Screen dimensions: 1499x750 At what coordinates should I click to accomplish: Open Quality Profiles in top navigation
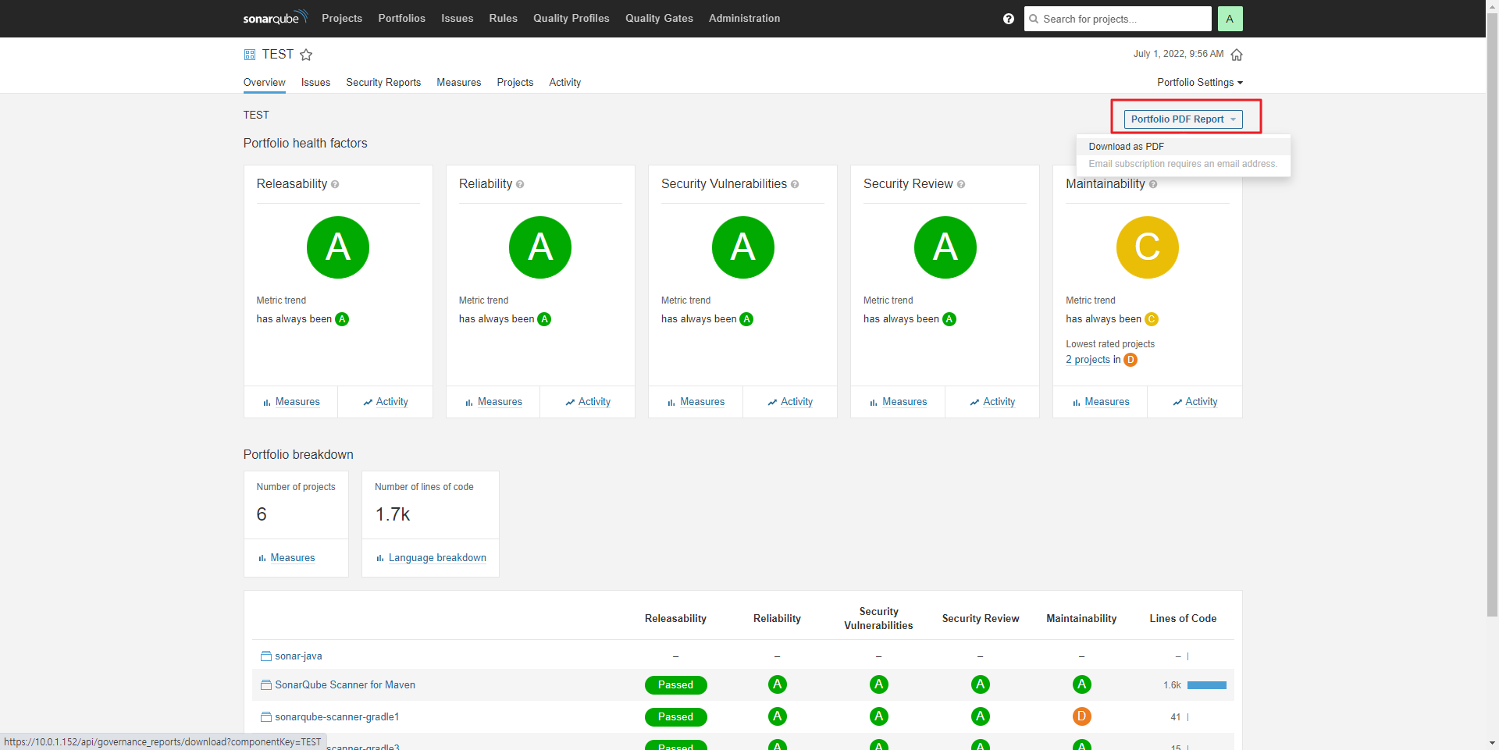click(571, 19)
